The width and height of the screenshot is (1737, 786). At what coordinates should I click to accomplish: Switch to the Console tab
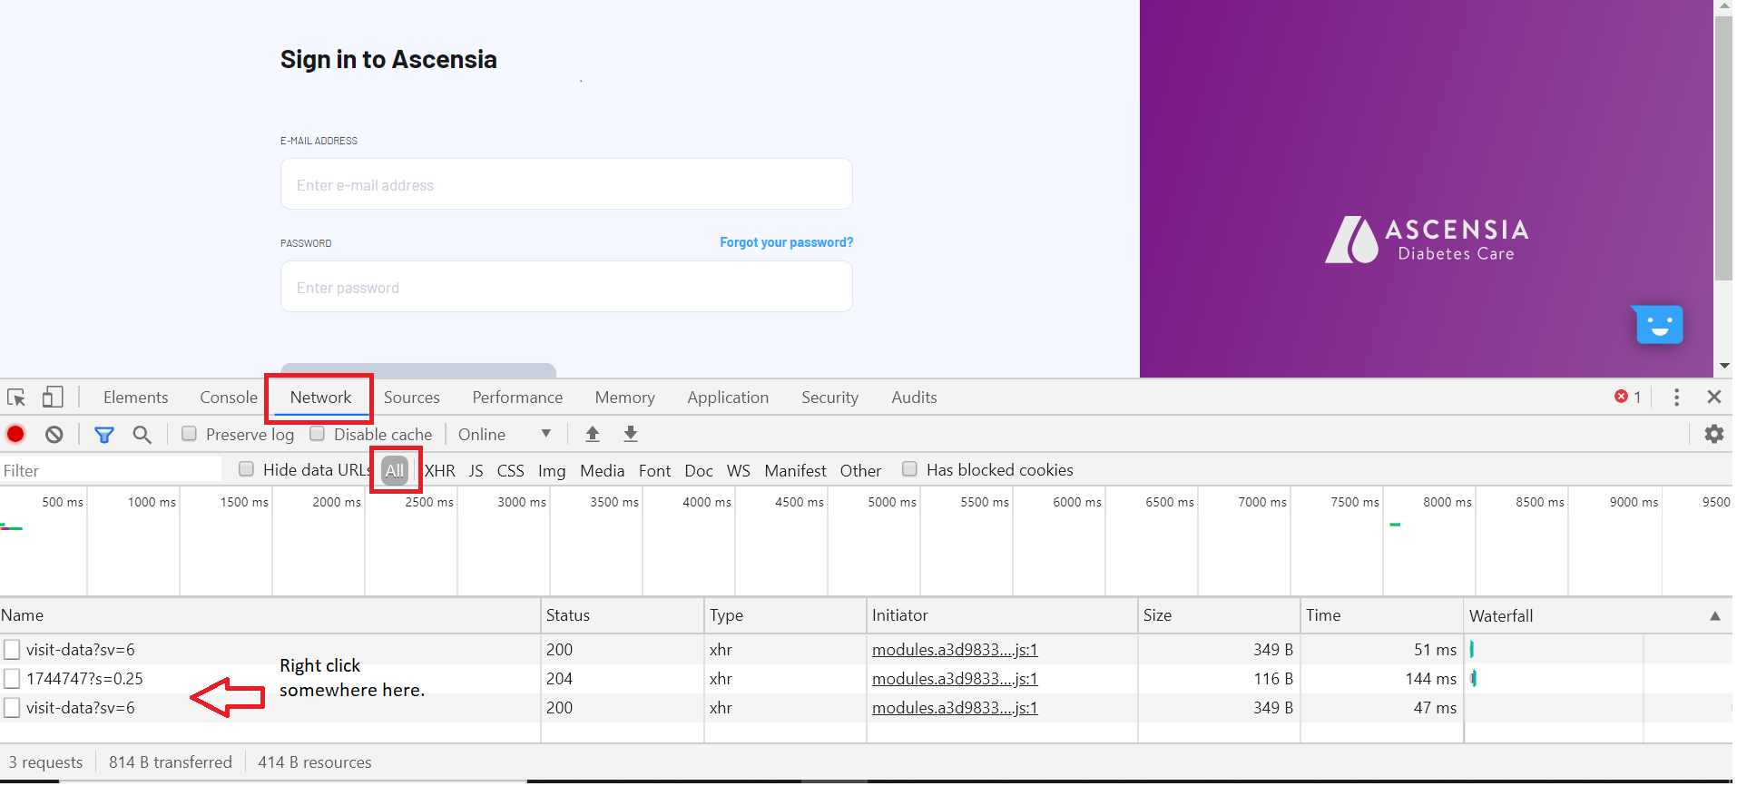coord(229,398)
